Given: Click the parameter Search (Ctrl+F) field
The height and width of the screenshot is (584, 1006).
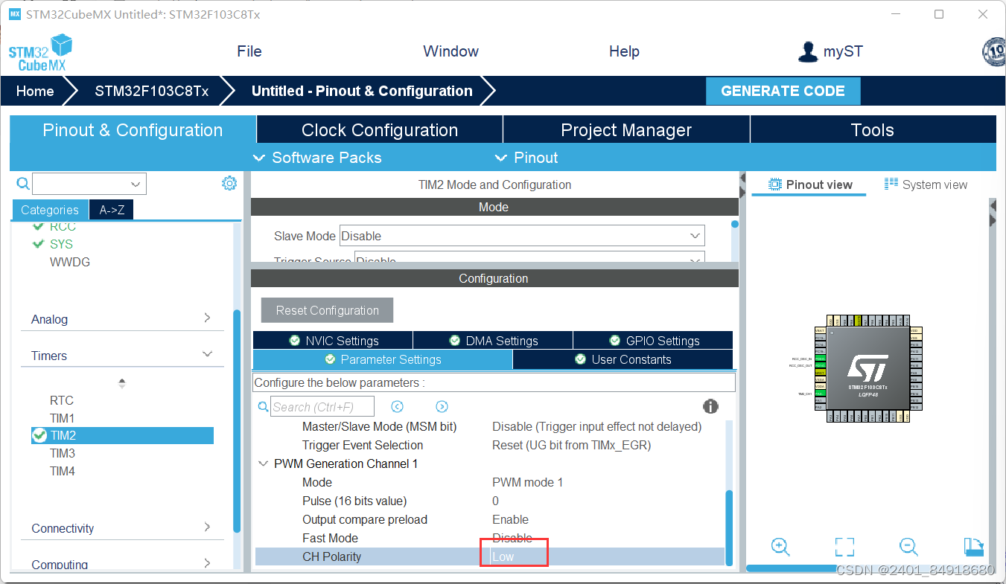Looking at the screenshot, I should click(x=322, y=406).
